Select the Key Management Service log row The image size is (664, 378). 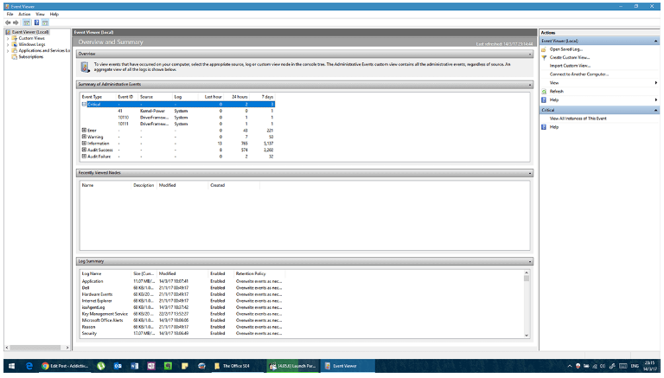(182, 314)
